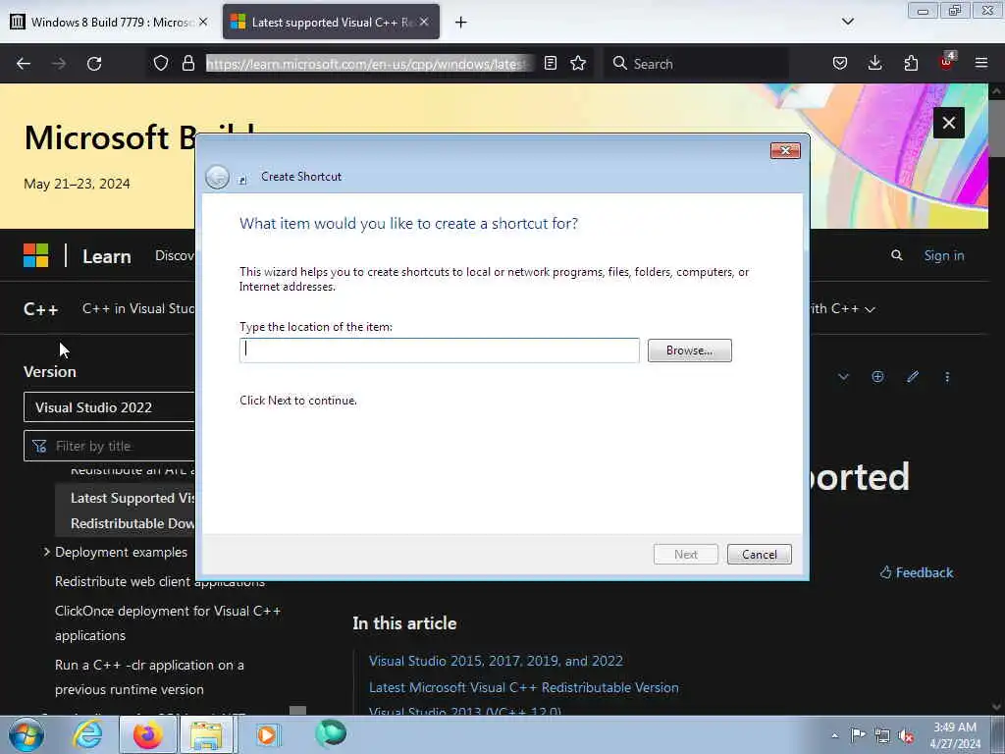
Task: Open site security padlock info
Action: (x=187, y=63)
